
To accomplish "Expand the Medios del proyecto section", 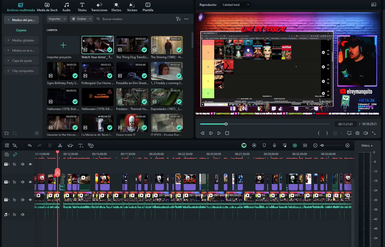I will coord(21,20).
